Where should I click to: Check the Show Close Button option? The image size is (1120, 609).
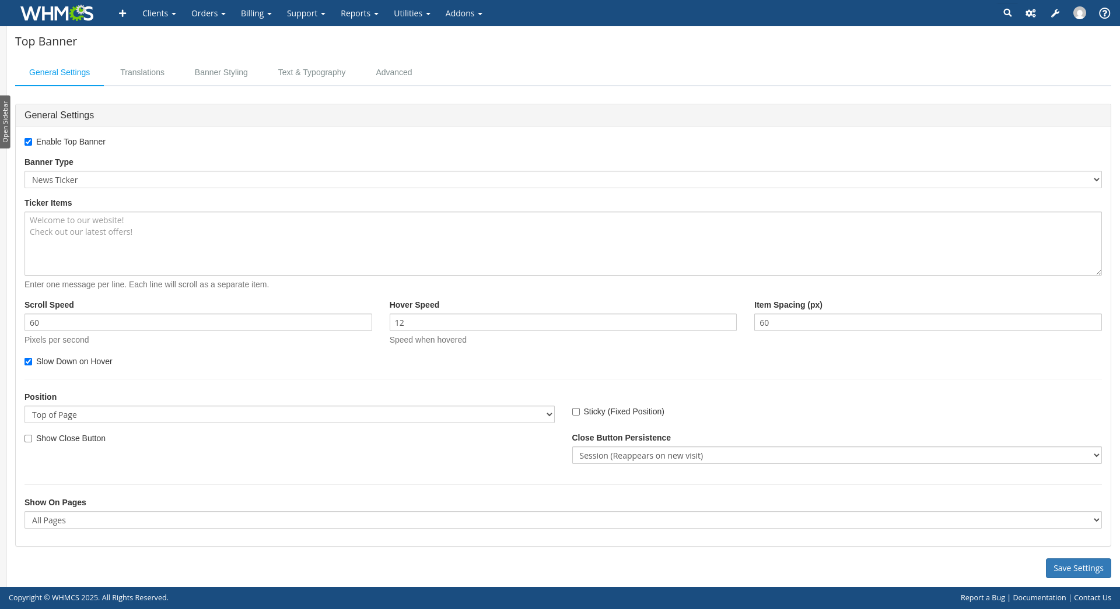click(x=29, y=439)
